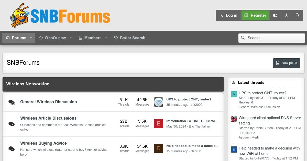Screen dimensions: 307x161
Task: Click '42.6K' messages count
Action: pyautogui.click(x=142, y=100)
